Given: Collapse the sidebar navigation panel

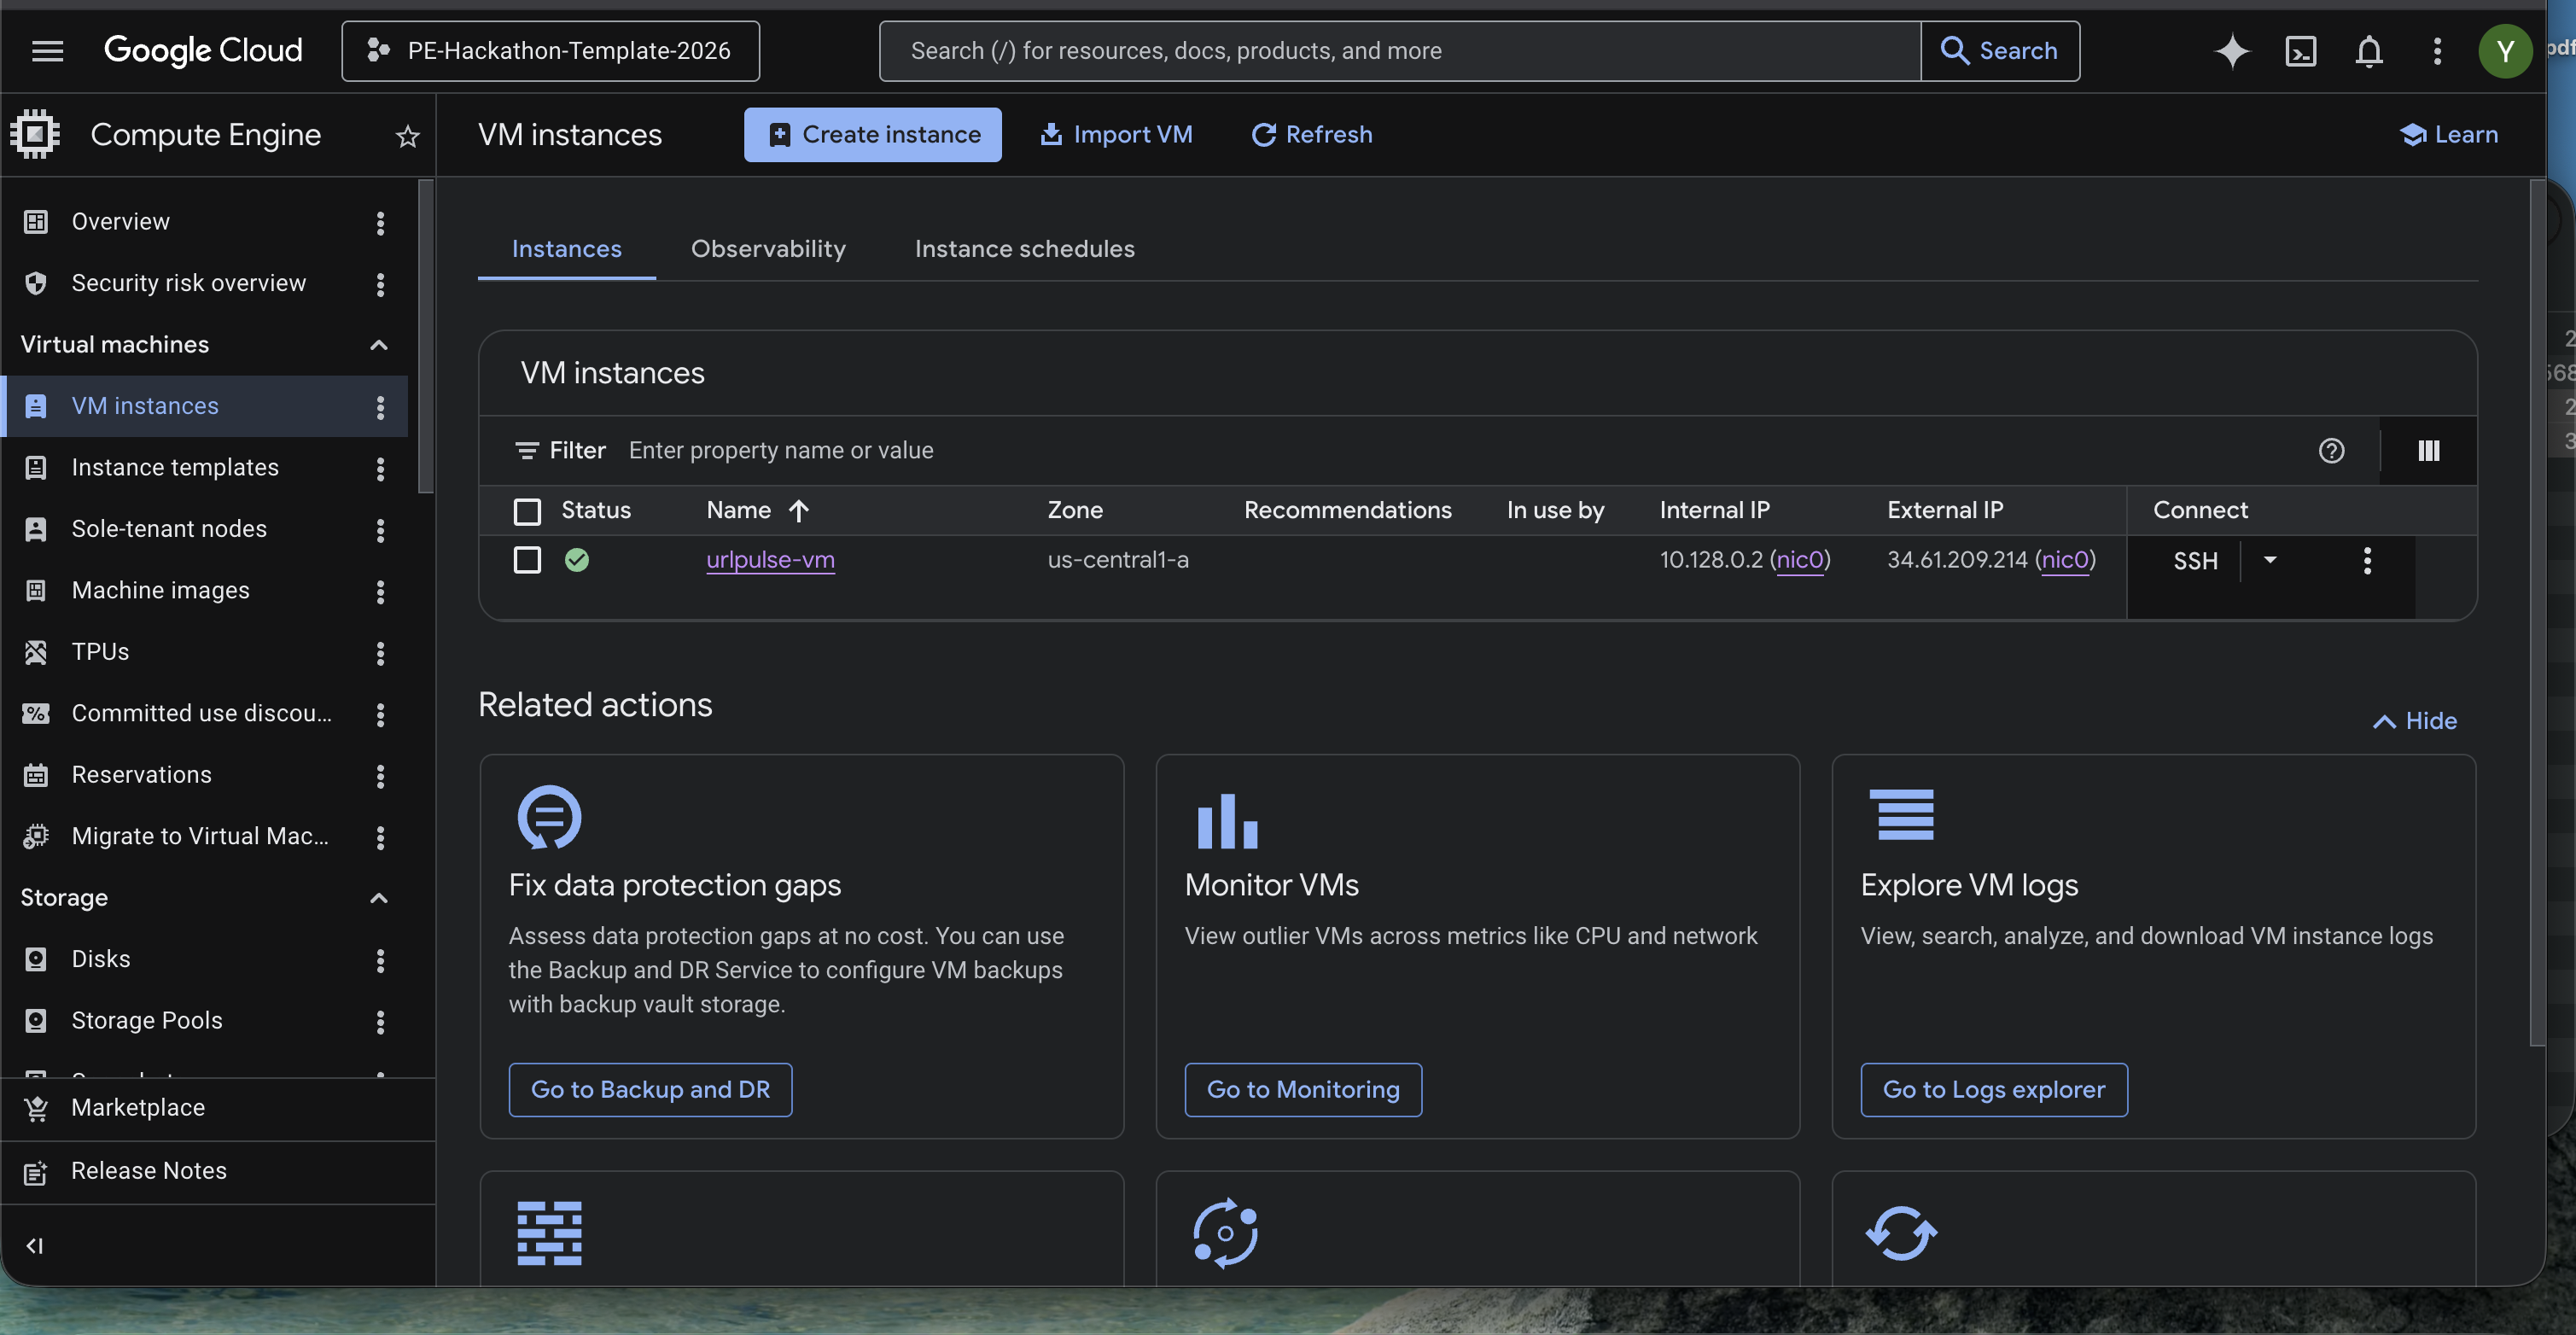Looking at the screenshot, I should coord(35,1245).
